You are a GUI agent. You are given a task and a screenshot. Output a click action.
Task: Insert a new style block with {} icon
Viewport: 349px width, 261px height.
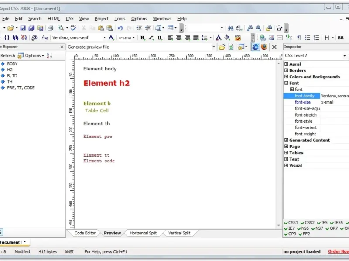tap(7, 37)
